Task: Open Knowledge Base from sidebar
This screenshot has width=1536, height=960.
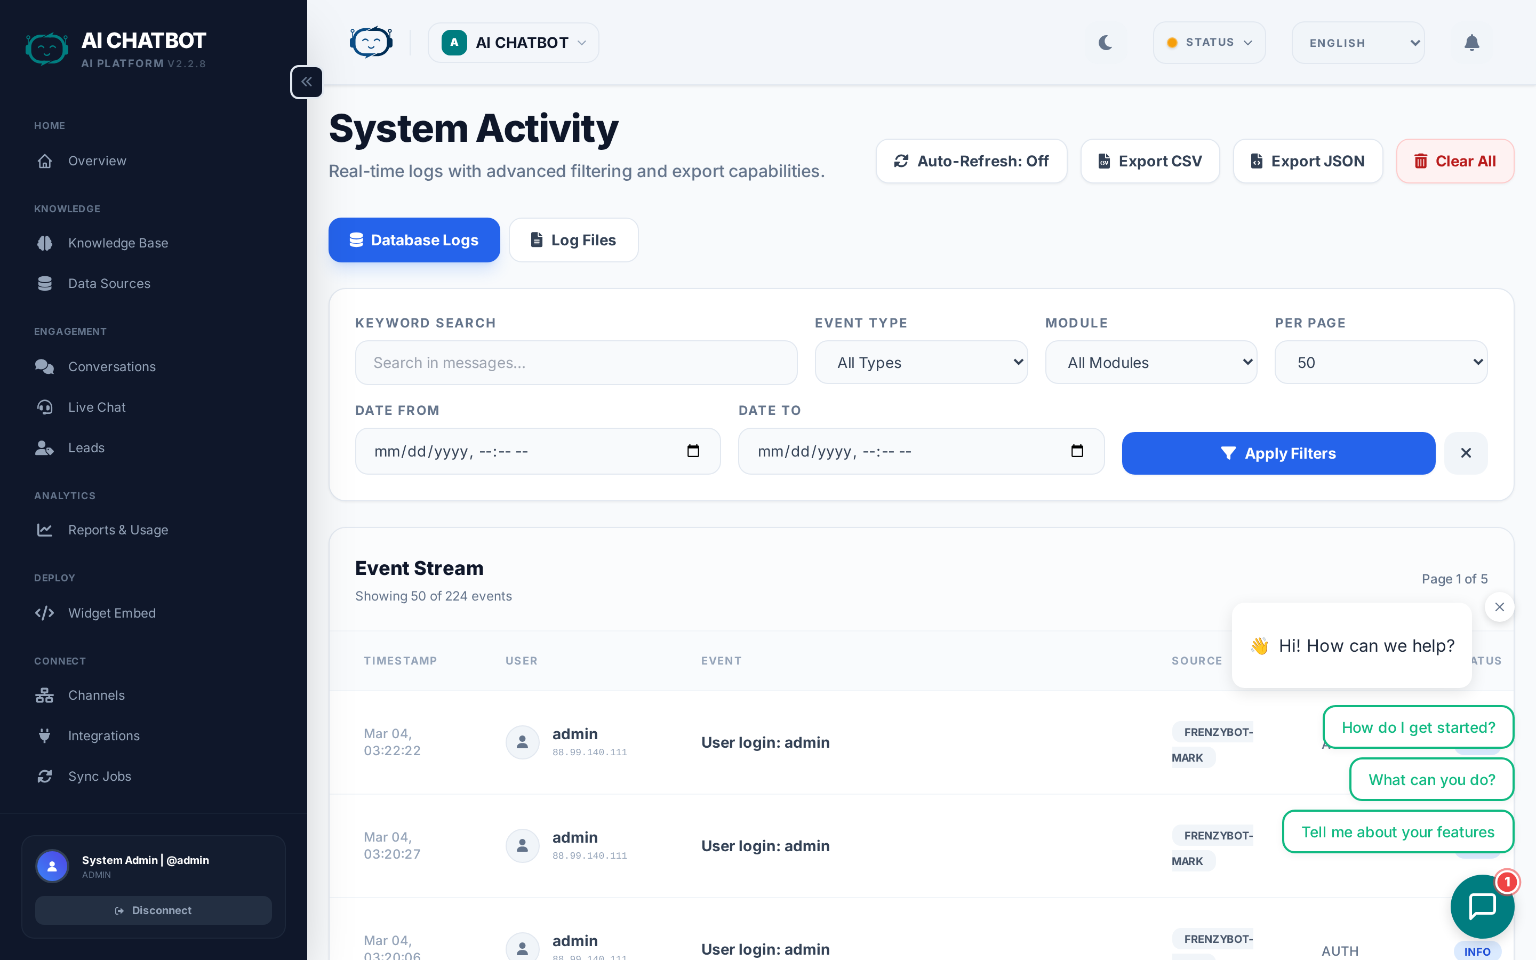Action: pyautogui.click(x=118, y=243)
